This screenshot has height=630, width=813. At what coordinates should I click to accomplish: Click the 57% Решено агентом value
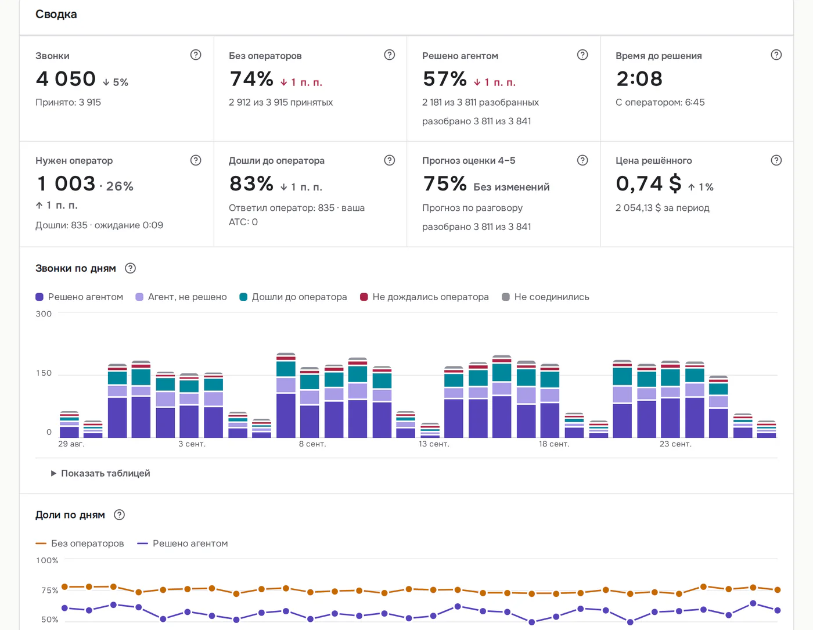445,79
